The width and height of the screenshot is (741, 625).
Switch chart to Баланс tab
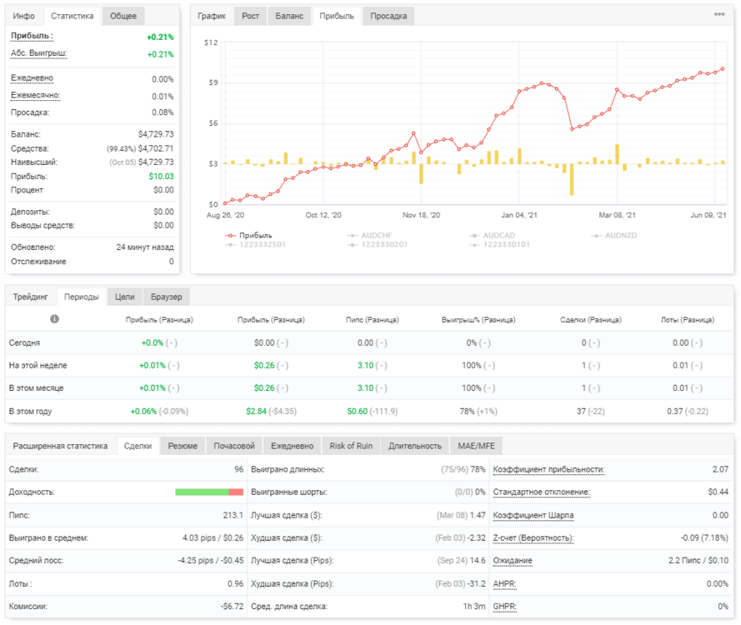click(289, 16)
